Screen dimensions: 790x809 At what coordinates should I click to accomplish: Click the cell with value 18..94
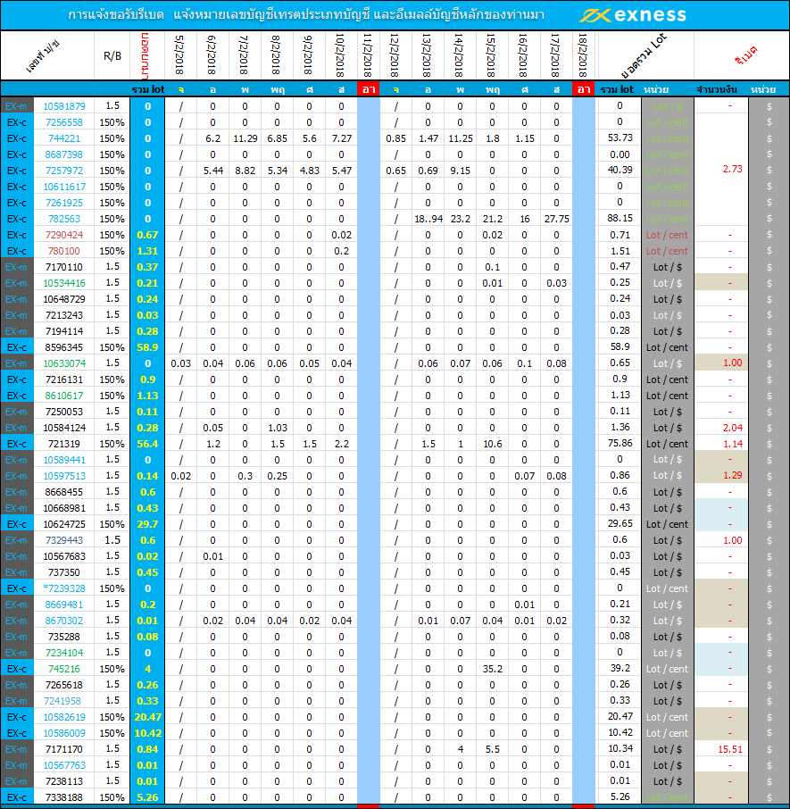click(428, 219)
